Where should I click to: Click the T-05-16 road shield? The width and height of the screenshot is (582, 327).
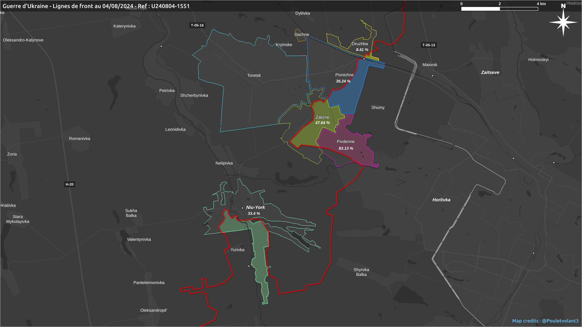[x=197, y=25]
